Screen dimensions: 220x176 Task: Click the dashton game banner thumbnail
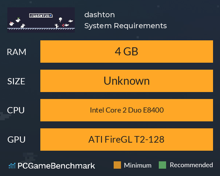point(41,20)
